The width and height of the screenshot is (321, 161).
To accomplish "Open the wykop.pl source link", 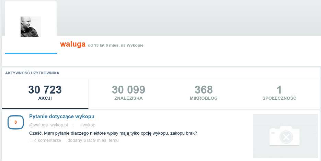I will [x=59, y=125].
